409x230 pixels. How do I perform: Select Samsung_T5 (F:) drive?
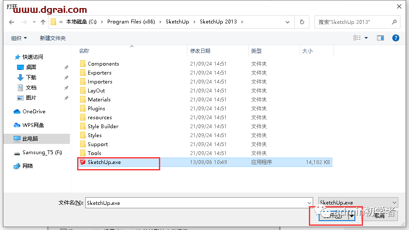click(42, 152)
